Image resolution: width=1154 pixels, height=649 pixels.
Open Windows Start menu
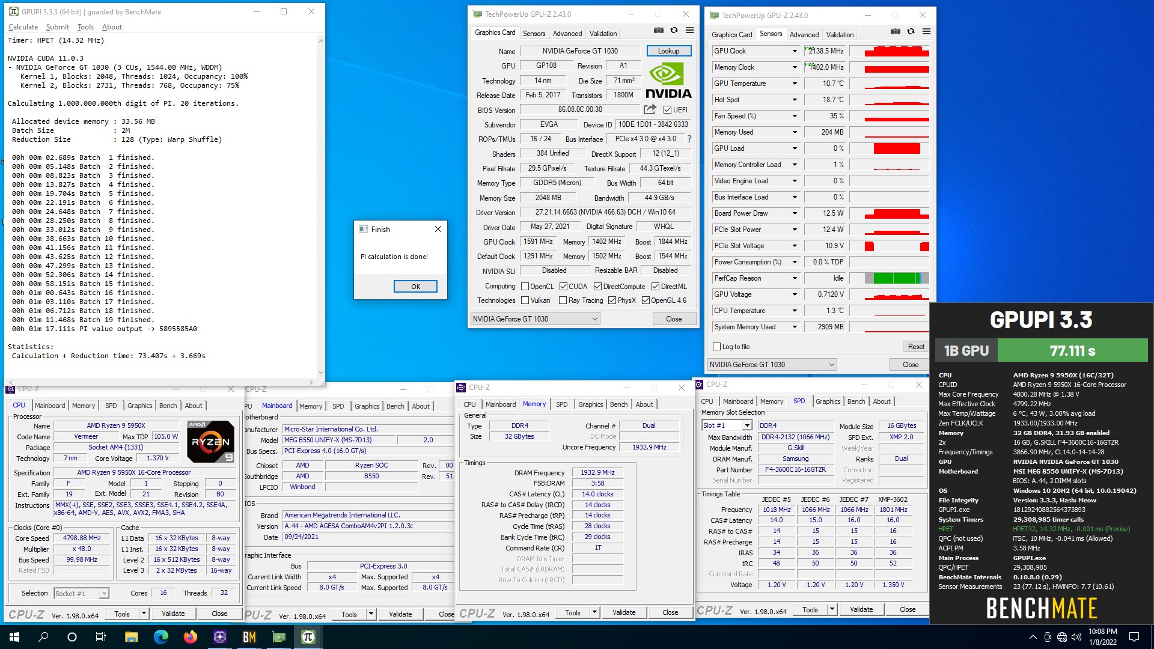14,637
